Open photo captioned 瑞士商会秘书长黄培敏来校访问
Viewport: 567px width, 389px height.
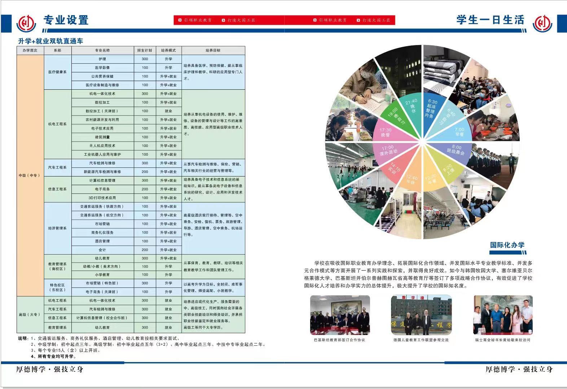(503, 315)
